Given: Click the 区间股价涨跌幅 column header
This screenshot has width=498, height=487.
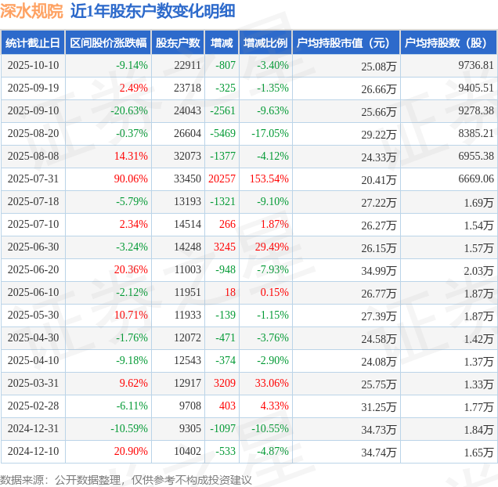Looking at the screenshot, I should point(107,43).
